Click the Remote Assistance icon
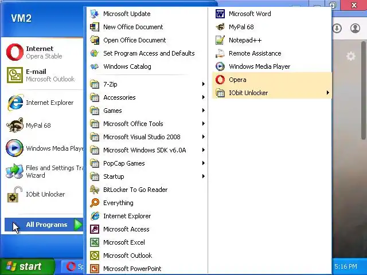The height and width of the screenshot is (275, 367). (220, 53)
